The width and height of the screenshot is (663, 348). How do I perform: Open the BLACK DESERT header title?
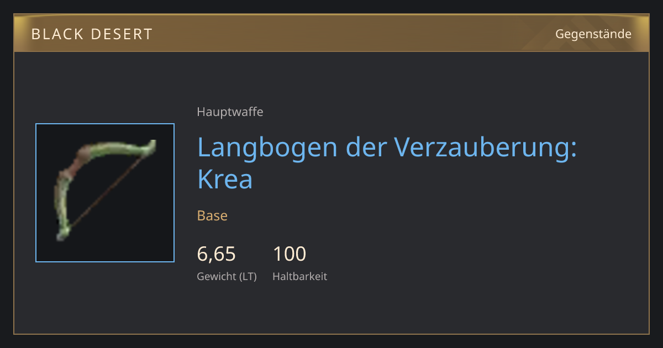click(92, 34)
